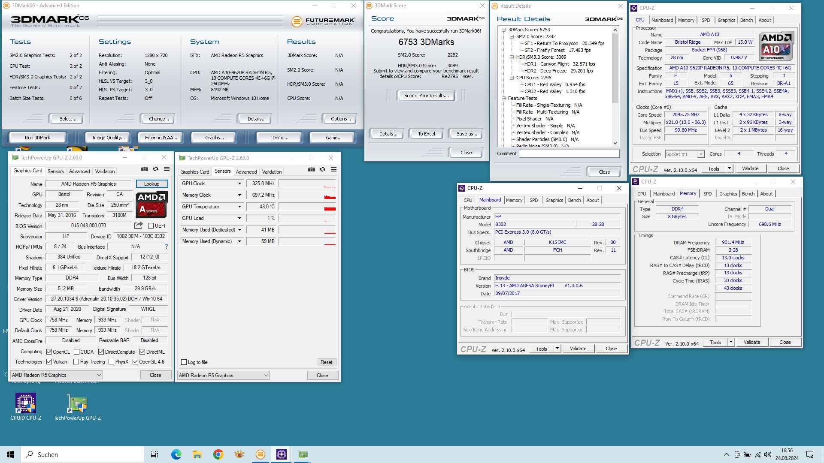Open the GPU Clock sensor dropdown
Screen dimensions: 824x463
(x=239, y=183)
